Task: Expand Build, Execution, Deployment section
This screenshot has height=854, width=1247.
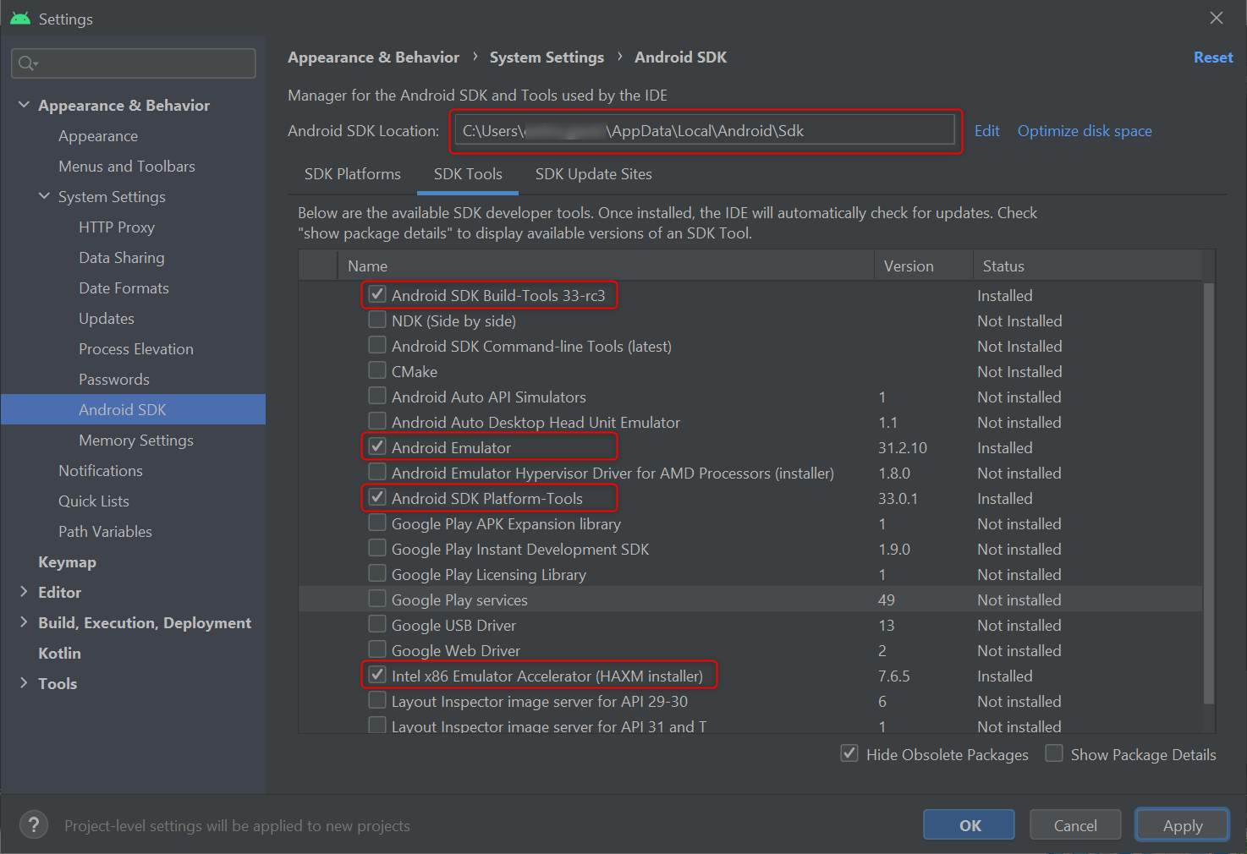Action: tap(23, 622)
